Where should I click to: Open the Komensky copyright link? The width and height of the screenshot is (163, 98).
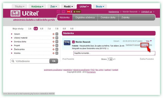coord(91,72)
